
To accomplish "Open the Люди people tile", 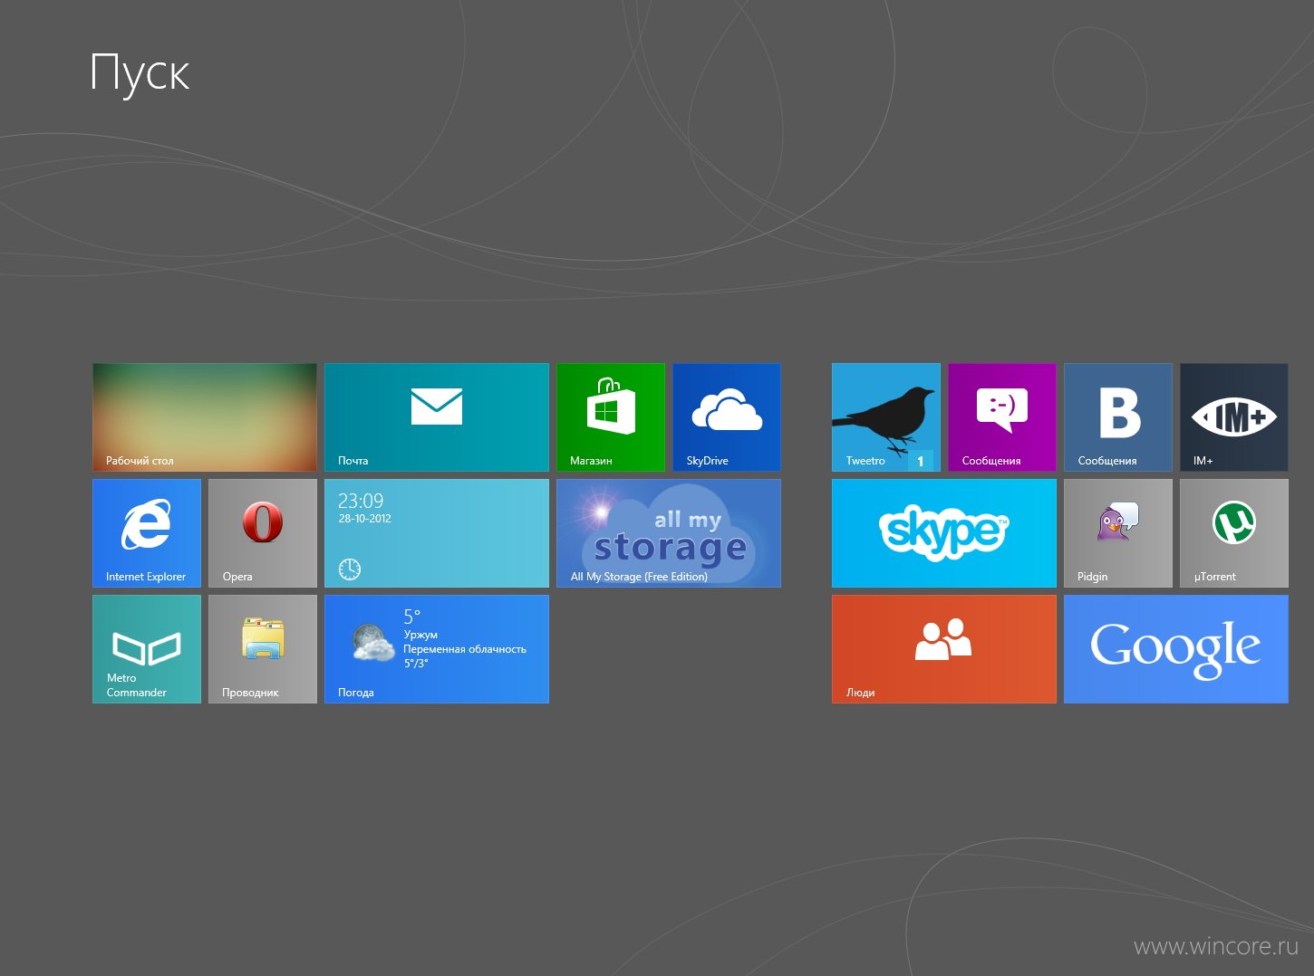I will pyautogui.click(x=944, y=649).
